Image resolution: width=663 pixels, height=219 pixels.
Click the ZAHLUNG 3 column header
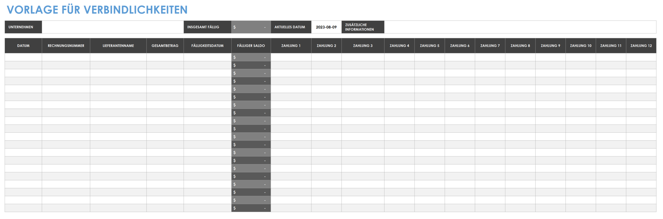(363, 46)
